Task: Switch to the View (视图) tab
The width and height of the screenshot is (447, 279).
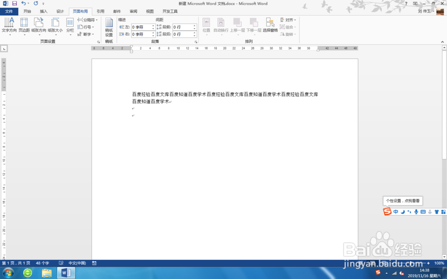Action: coord(150,12)
